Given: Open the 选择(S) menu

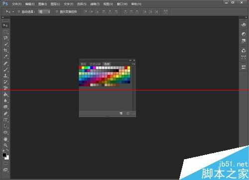Looking at the screenshot, I should click(82, 4).
